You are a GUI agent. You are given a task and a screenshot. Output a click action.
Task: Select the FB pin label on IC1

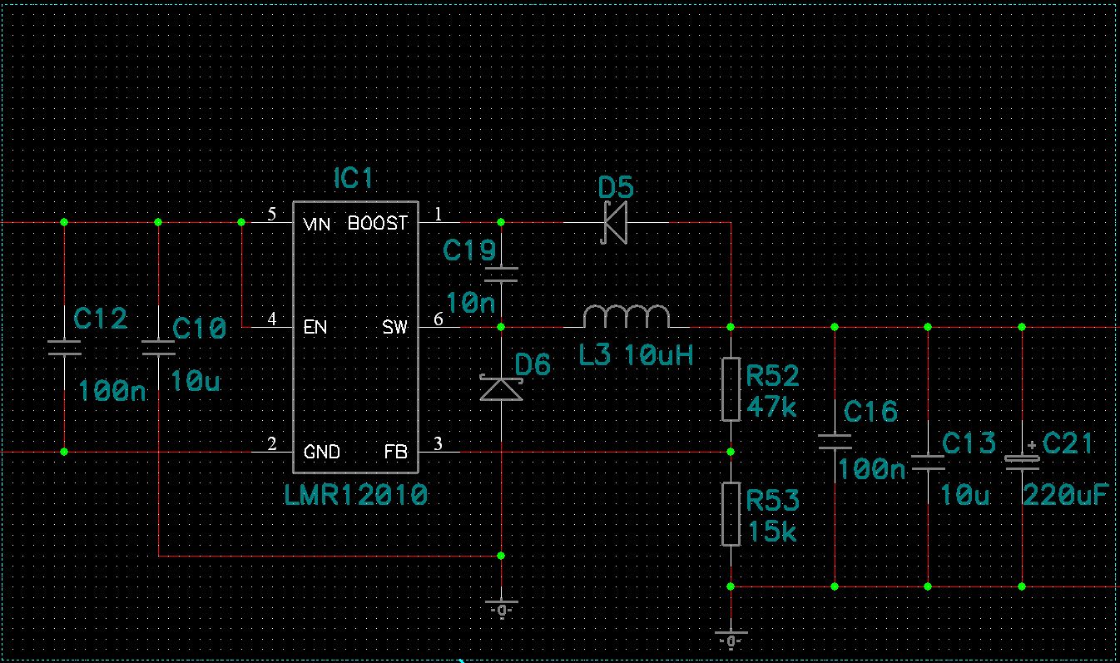[x=396, y=453]
